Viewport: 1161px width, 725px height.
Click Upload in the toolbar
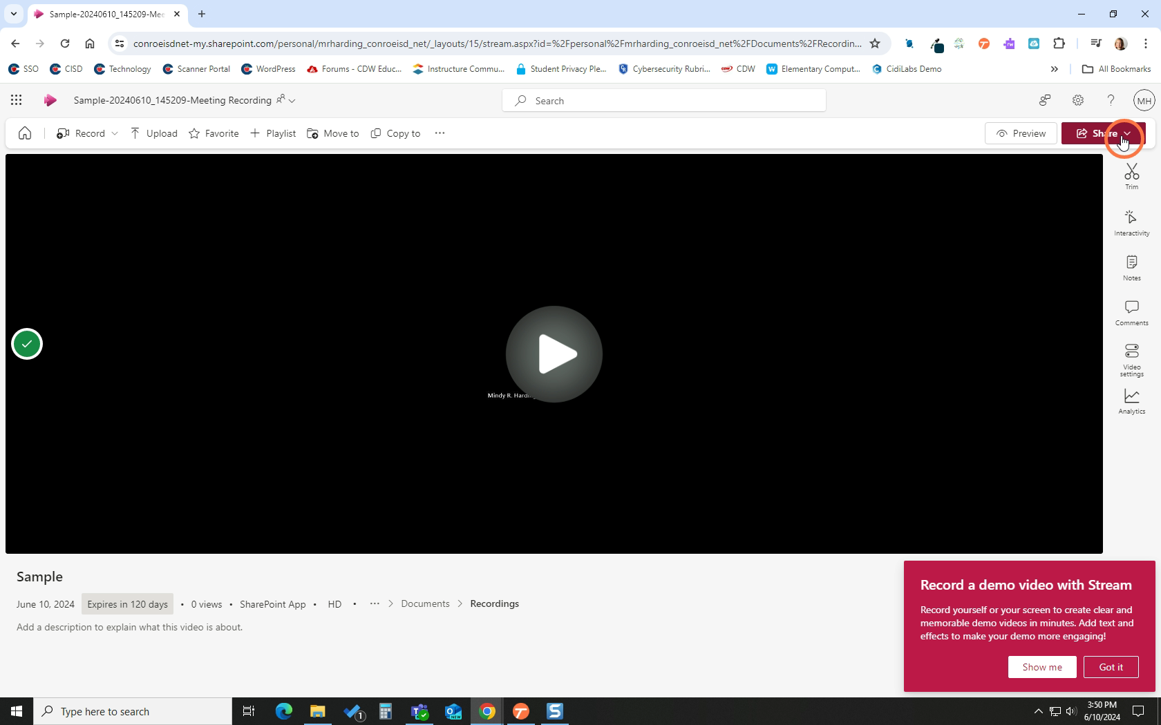pos(153,133)
